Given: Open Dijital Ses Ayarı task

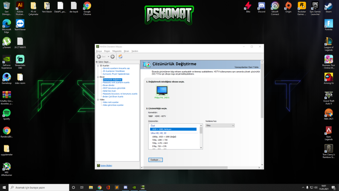Looking at the screenshot, I should coord(109,91).
